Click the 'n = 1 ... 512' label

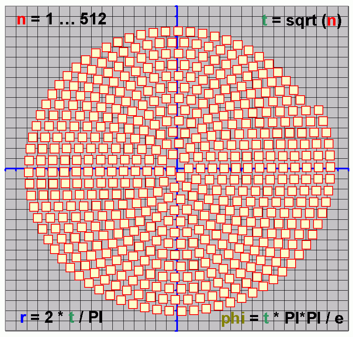pyautogui.click(x=61, y=19)
